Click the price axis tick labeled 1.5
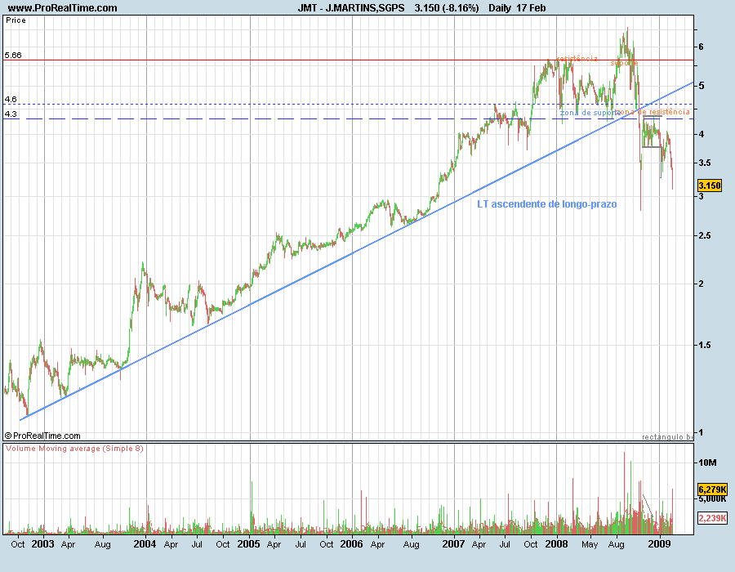This screenshot has width=735, height=572. pos(704,345)
